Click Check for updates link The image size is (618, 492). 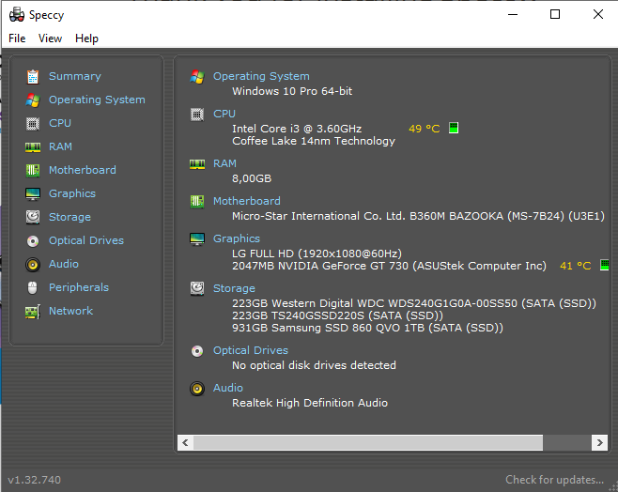554,480
